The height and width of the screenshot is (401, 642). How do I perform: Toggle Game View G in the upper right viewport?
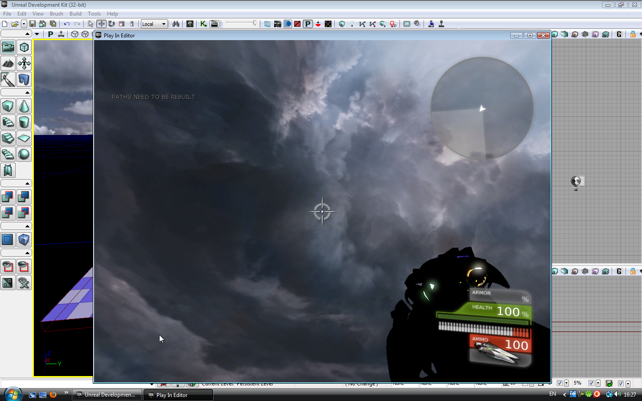(619, 34)
